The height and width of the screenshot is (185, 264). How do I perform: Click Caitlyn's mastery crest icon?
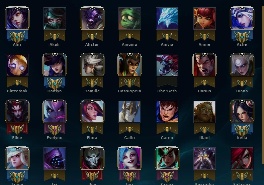point(55,83)
